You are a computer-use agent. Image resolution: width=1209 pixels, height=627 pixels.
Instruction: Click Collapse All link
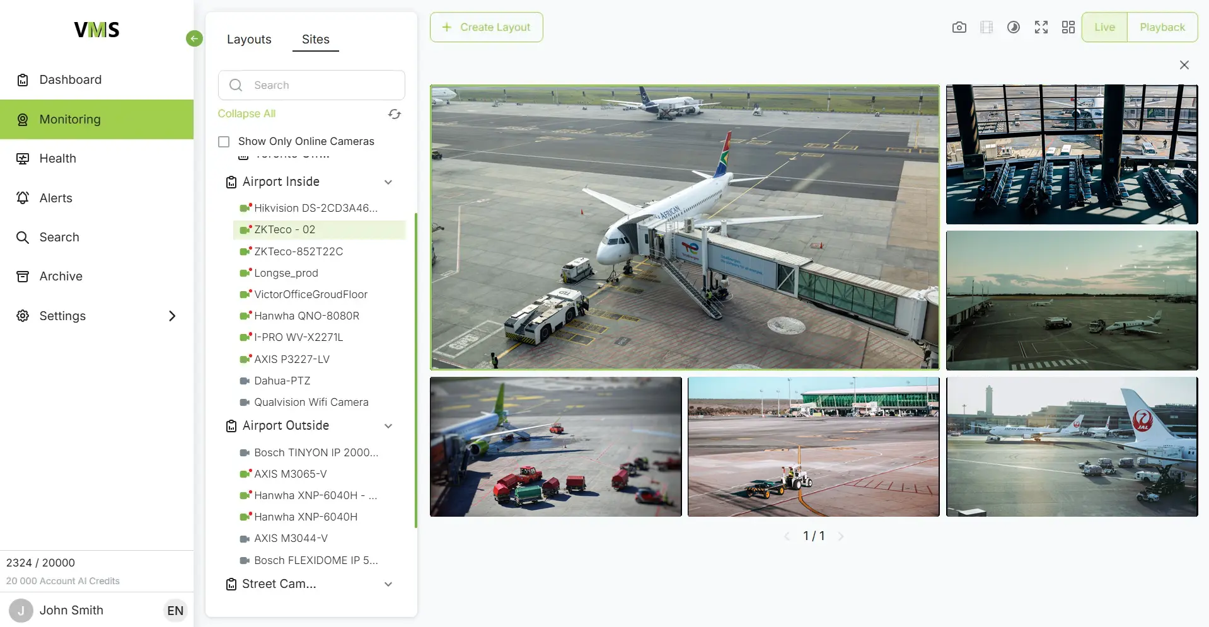point(246,113)
